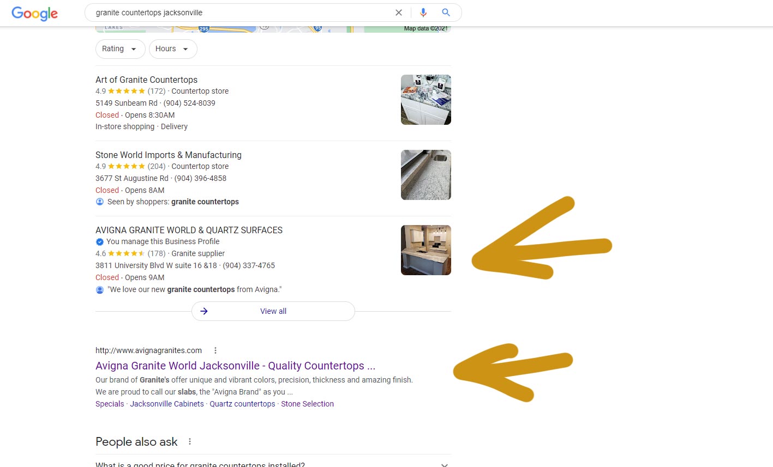This screenshot has width=773, height=467.
Task: View Avigna Granite World kitchen thumbnail
Action: coord(426,250)
